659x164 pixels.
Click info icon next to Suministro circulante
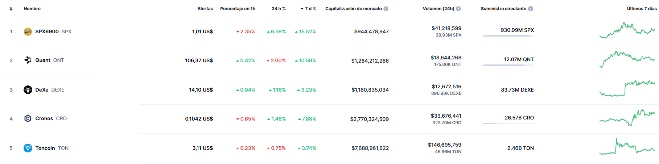click(531, 9)
